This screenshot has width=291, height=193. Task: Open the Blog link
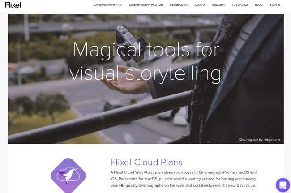[259, 5]
